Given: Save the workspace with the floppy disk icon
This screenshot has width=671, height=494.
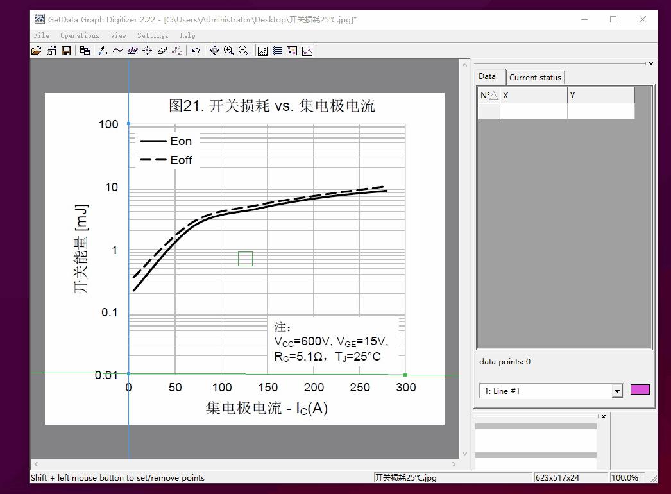Looking at the screenshot, I should 66,51.
